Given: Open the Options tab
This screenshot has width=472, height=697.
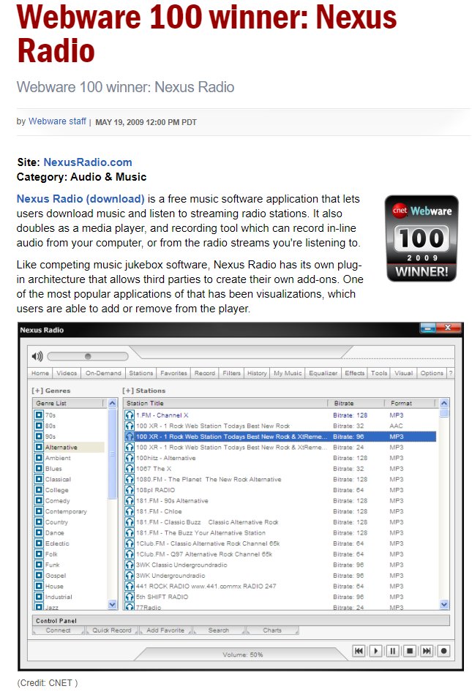Looking at the screenshot, I should 432,374.
